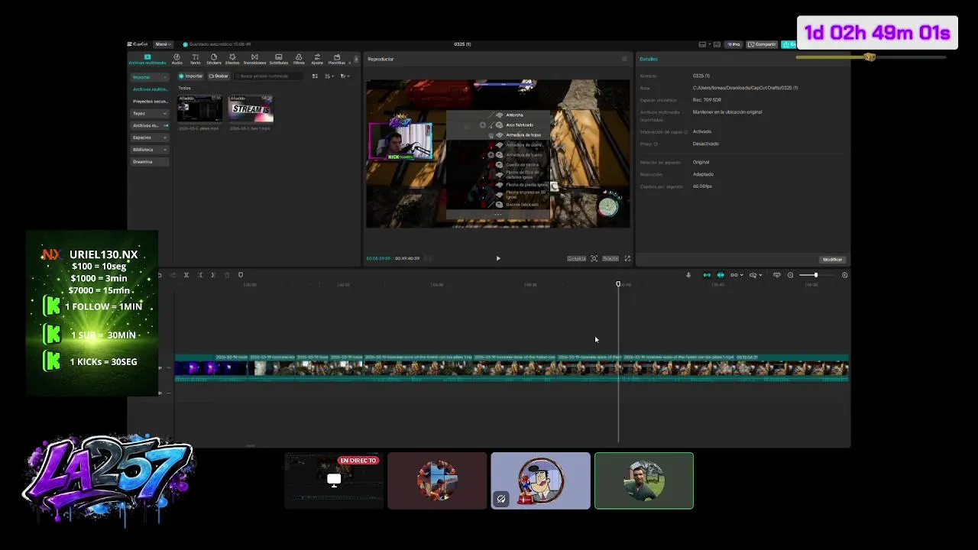Click the Relación aspect ratio button

click(x=610, y=258)
